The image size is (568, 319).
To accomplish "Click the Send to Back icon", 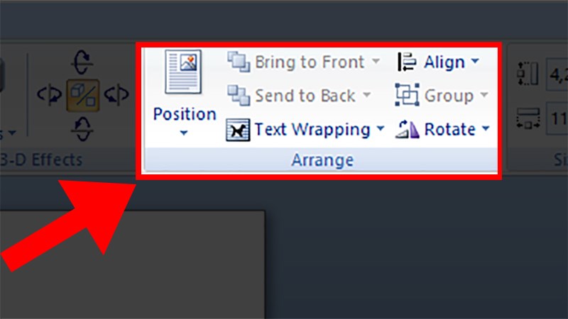I will 239,96.
